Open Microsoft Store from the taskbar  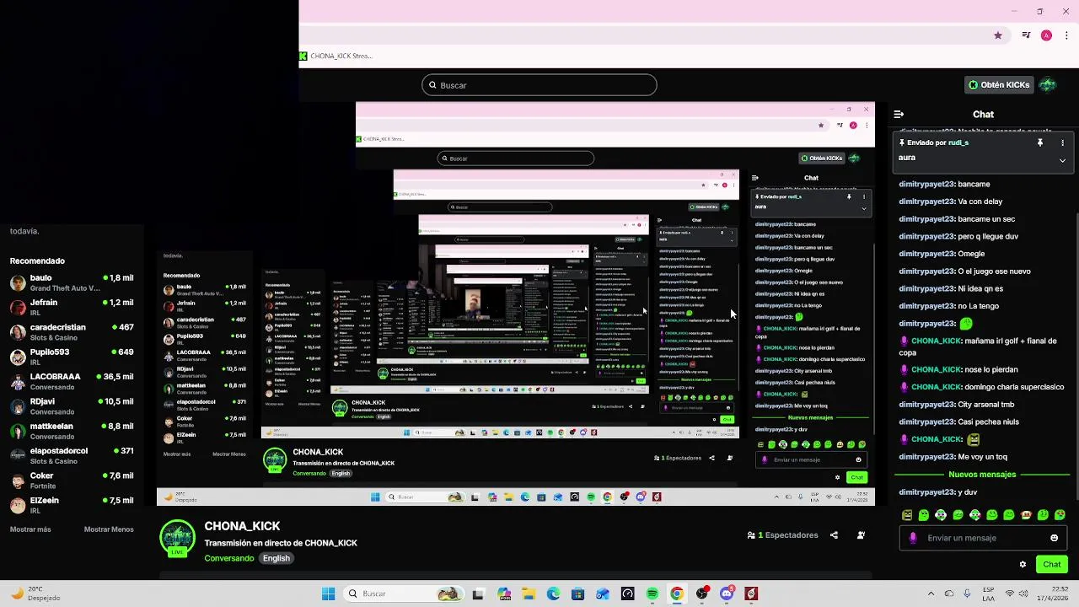[x=577, y=594]
